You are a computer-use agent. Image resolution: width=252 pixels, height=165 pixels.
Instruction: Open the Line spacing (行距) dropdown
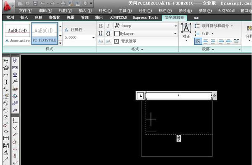pyautogui.click(x=204, y=34)
